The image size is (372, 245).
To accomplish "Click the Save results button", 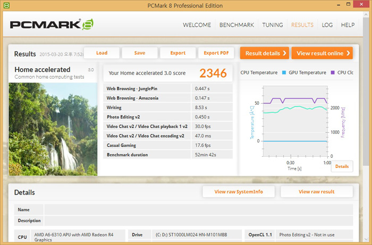I will point(140,53).
